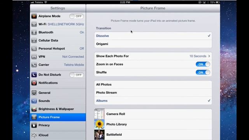This screenshot has width=249, height=140.
Task: Open Cellular Data settings
Action: tap(58, 40)
